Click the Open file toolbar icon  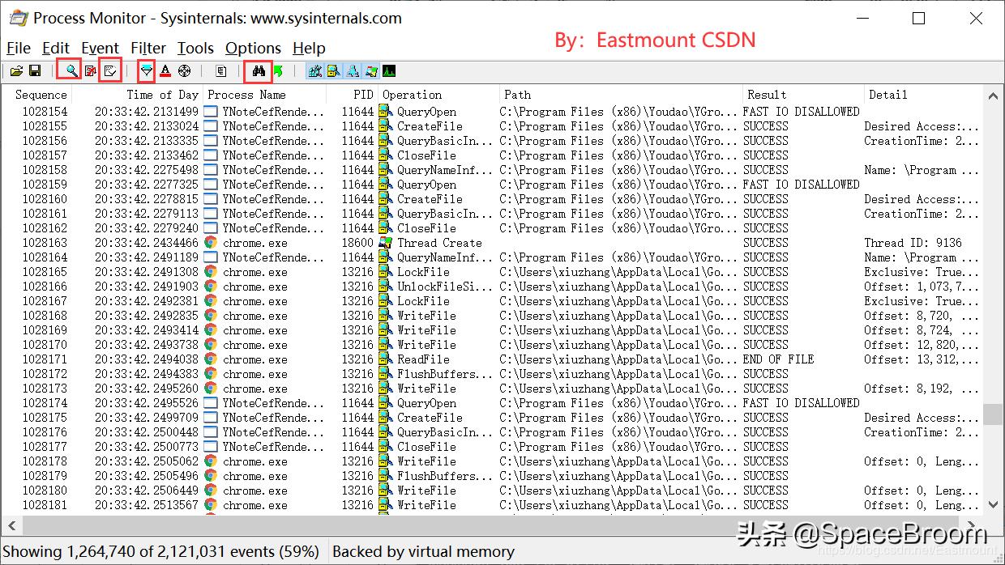point(16,71)
